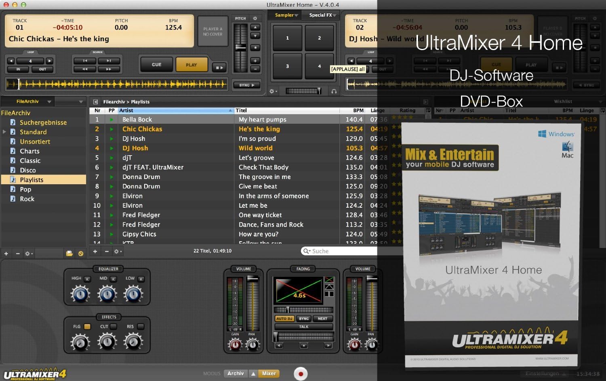Open the pitch settings gear on Player 1
This screenshot has height=381, width=606.
click(255, 19)
